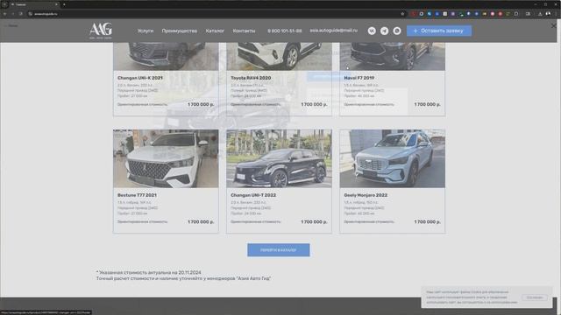Click the 1 700 000 р. price on Geely Monjaro card
Viewport: 561px width, 315px height.
pos(427,221)
